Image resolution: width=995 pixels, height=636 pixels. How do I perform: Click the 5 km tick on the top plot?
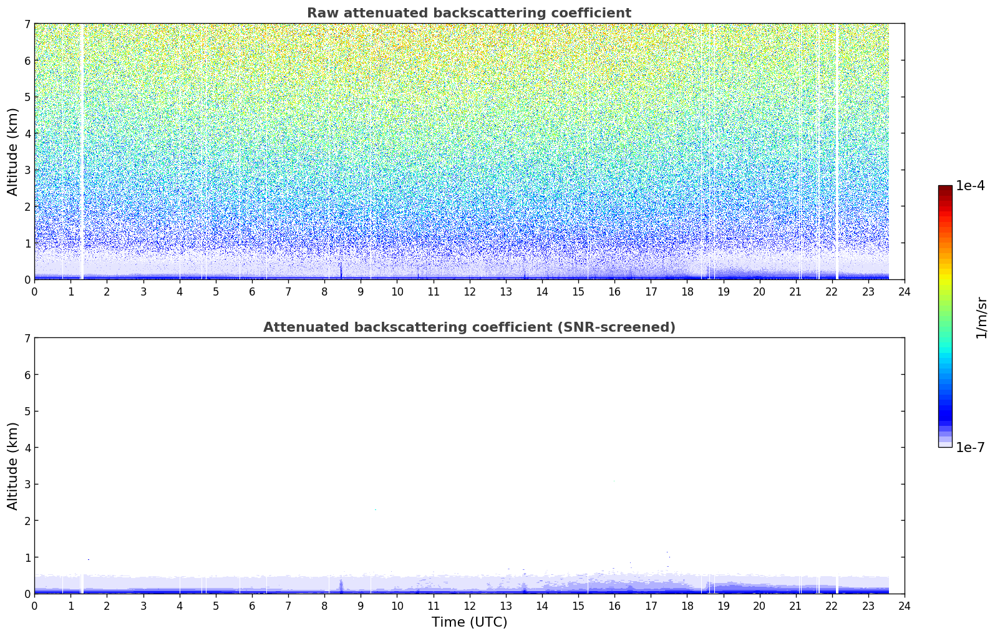pyautogui.click(x=27, y=97)
